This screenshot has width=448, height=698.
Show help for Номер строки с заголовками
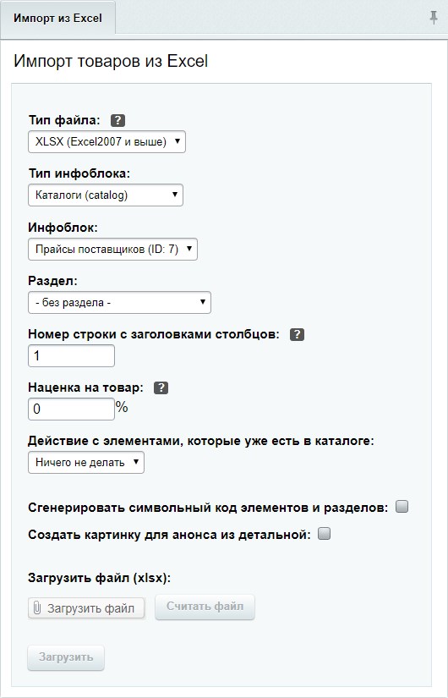tap(297, 335)
